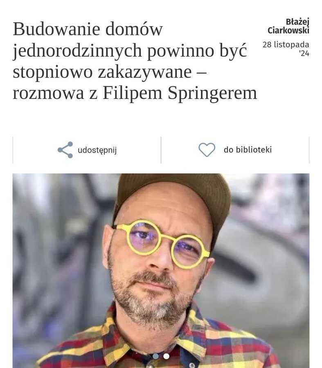Screen dimensions: 322x368
Task: Switch to first photo carousel dot
Action: (155, 356)
